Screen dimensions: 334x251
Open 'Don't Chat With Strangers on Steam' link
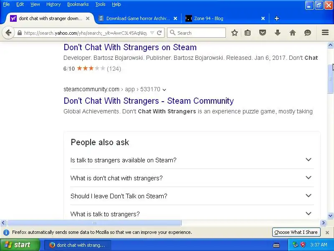click(x=130, y=47)
